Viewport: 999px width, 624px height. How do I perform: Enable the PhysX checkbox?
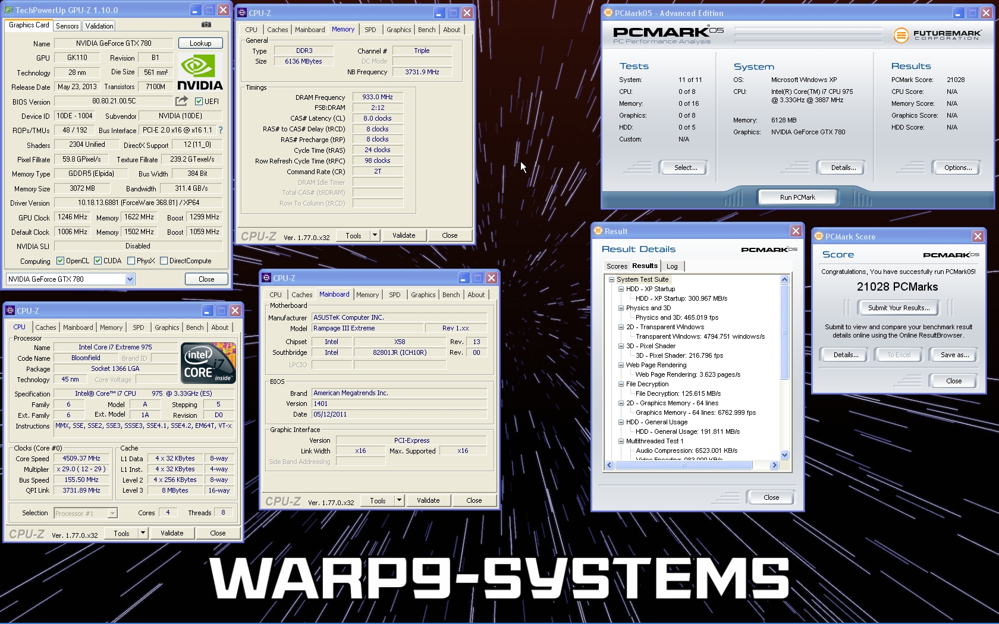point(131,260)
